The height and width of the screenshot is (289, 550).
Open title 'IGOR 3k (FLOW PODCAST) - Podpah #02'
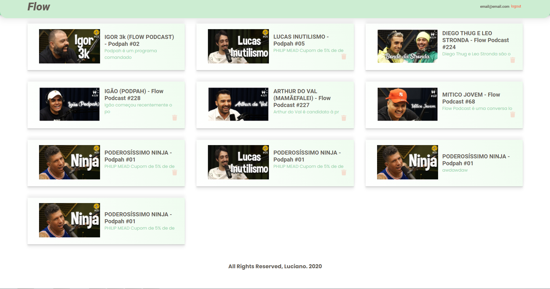(139, 40)
